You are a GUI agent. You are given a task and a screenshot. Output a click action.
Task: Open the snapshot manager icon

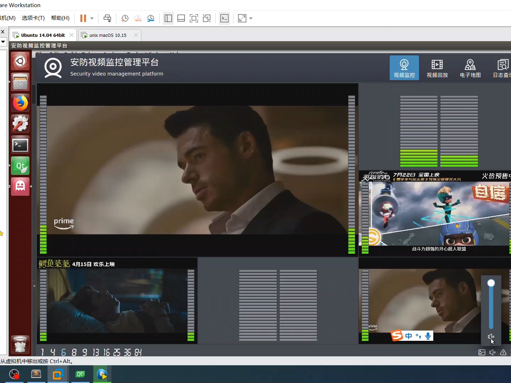pos(151,18)
